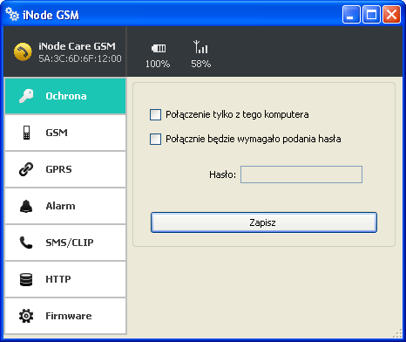Image resolution: width=406 pixels, height=342 pixels.
Task: Click the Zapisz button
Action: (264, 222)
